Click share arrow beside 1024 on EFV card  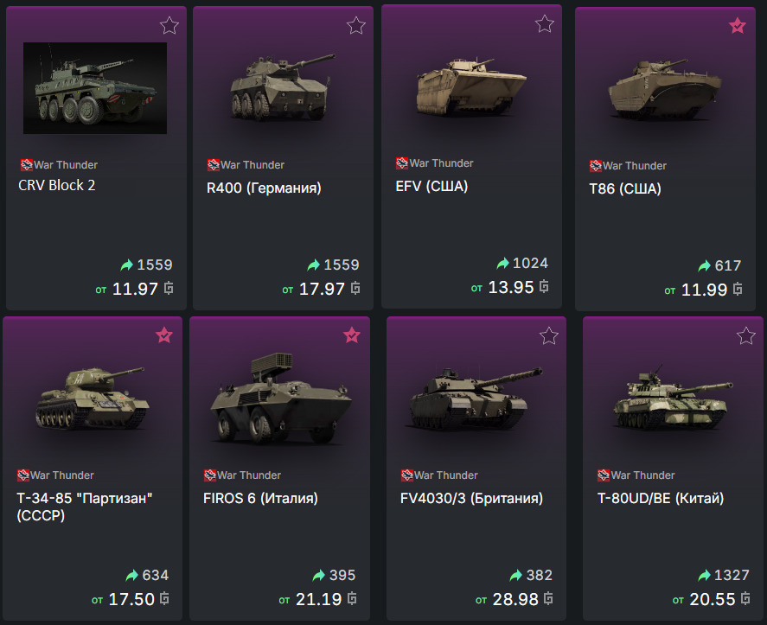(x=503, y=264)
